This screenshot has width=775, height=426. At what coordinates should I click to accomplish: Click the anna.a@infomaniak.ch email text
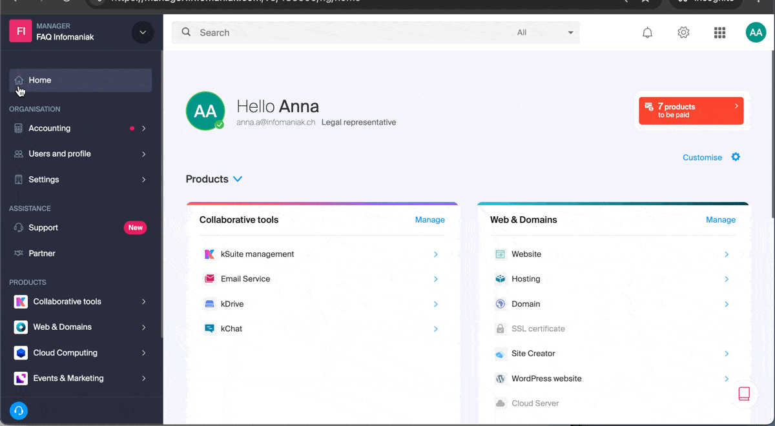276,122
